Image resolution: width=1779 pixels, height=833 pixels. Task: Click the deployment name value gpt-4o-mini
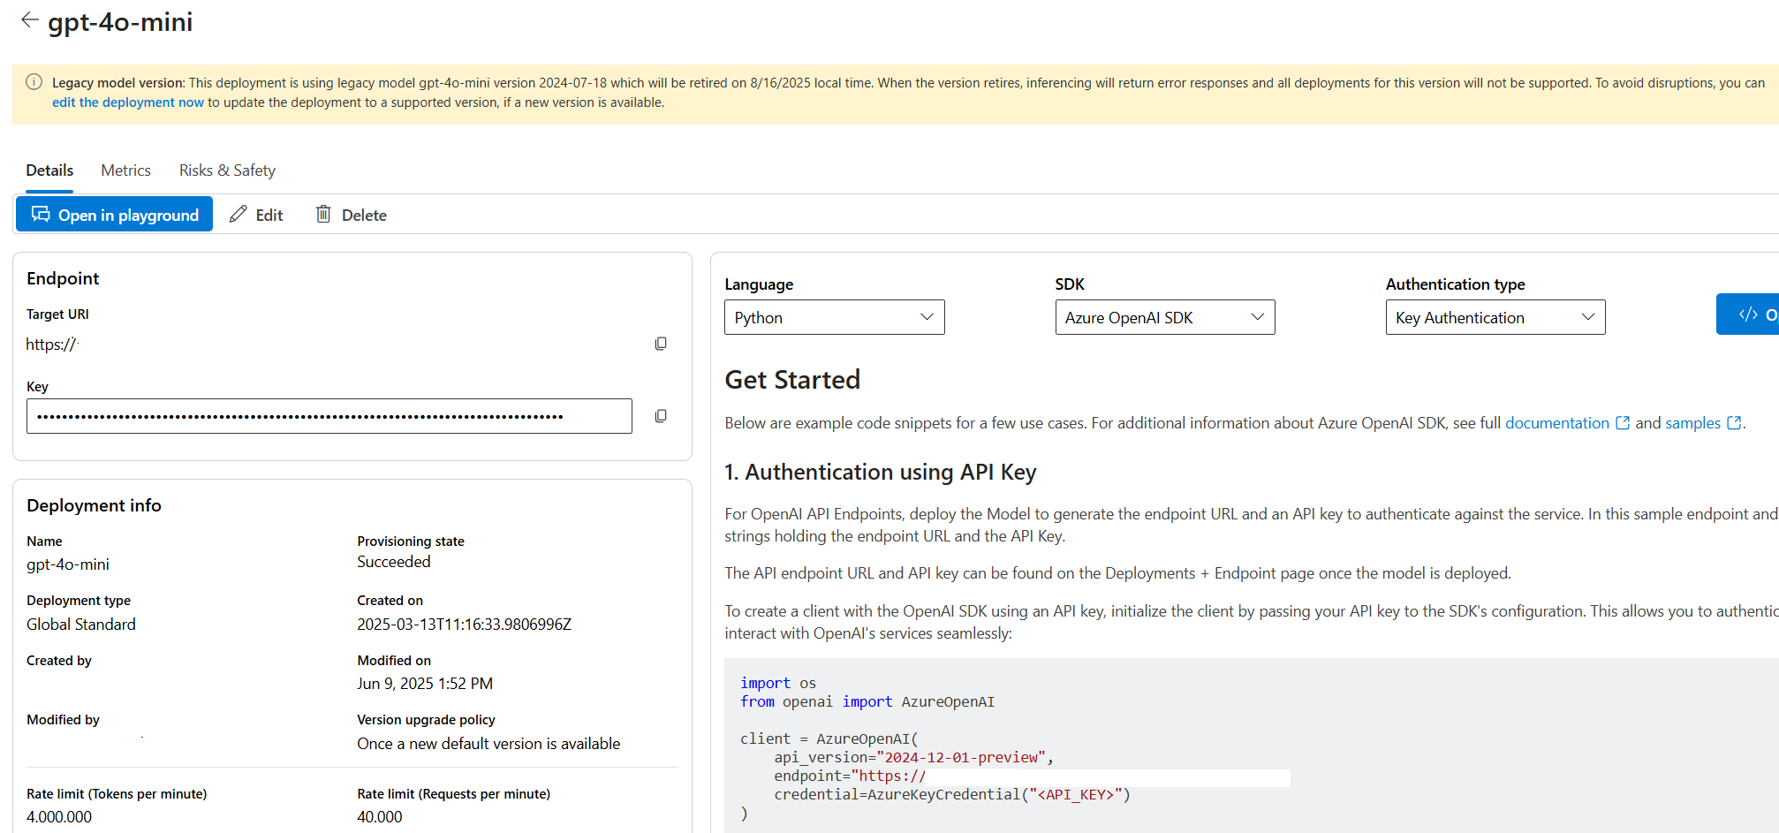(68, 564)
